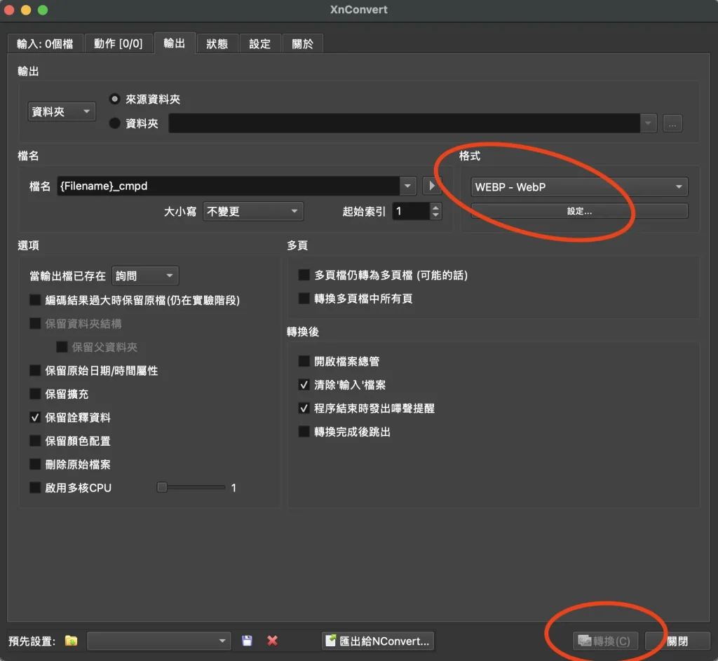
Task: Open the 詢問 overwrite behavior dropdown
Action: (145, 276)
